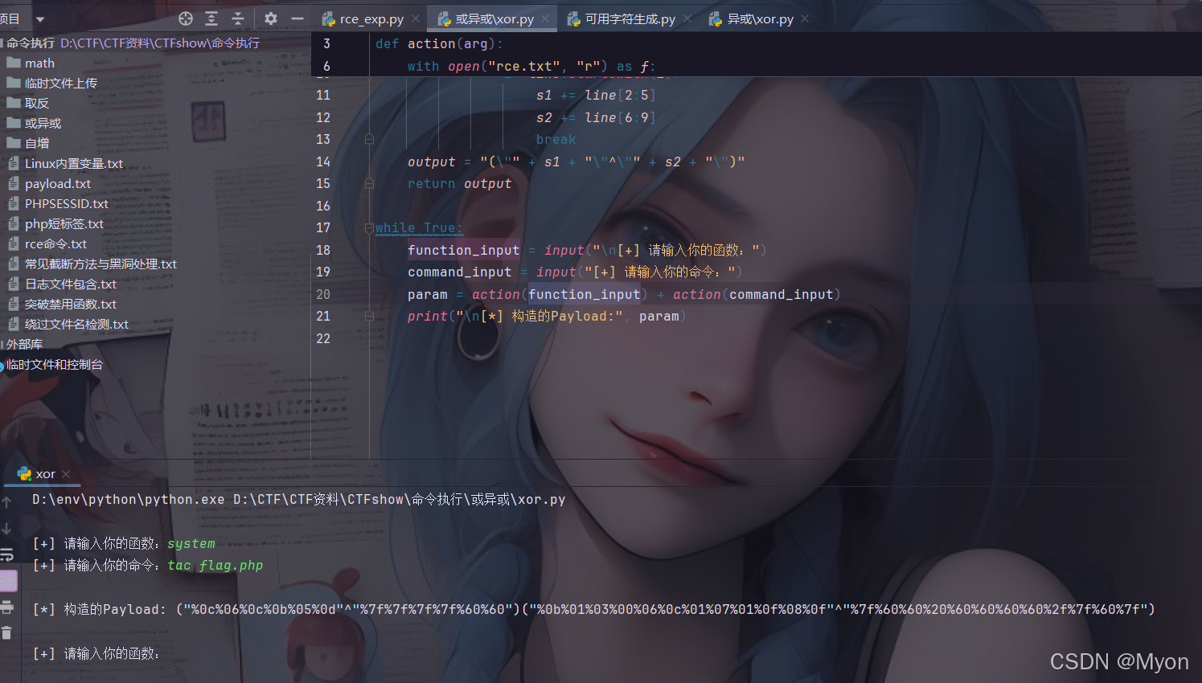Collapse all project tree nodes icon

click(x=238, y=18)
